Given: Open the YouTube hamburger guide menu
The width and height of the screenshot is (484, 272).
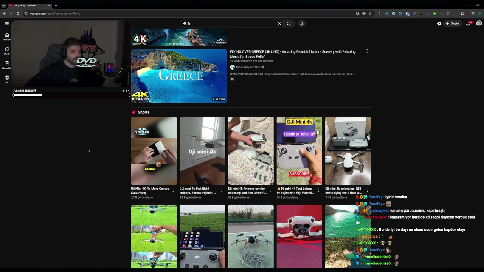Looking at the screenshot, I should pos(7,23).
